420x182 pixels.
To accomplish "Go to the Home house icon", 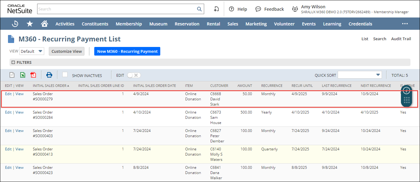I will point(45,24).
